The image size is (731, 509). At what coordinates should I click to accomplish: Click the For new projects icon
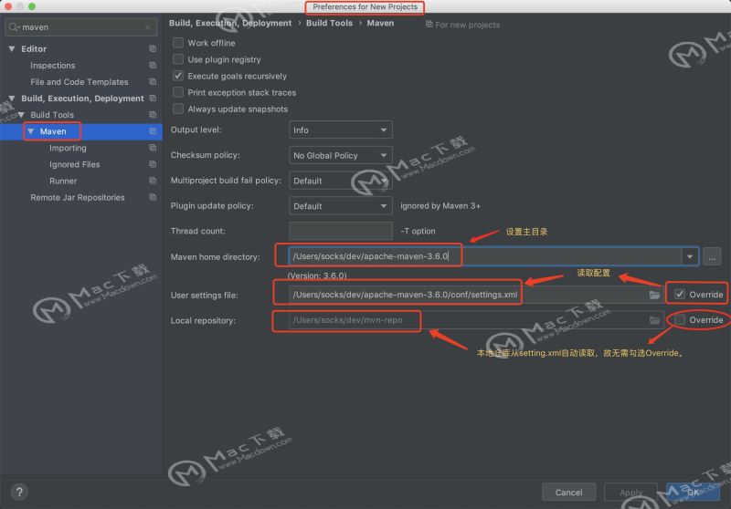[x=429, y=25]
